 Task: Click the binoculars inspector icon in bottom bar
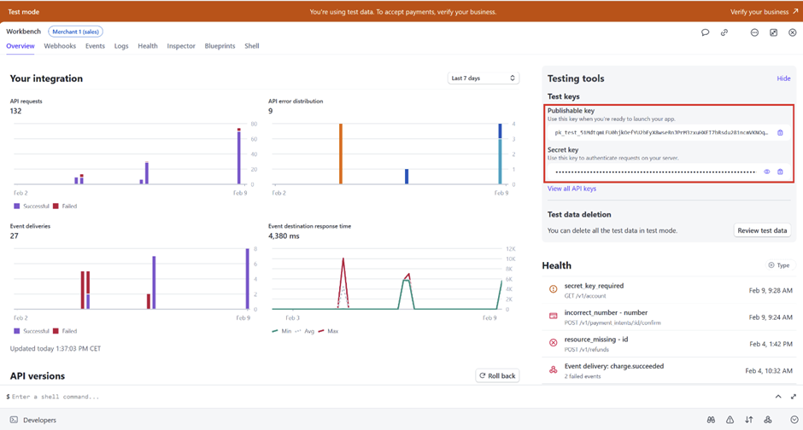click(x=711, y=420)
